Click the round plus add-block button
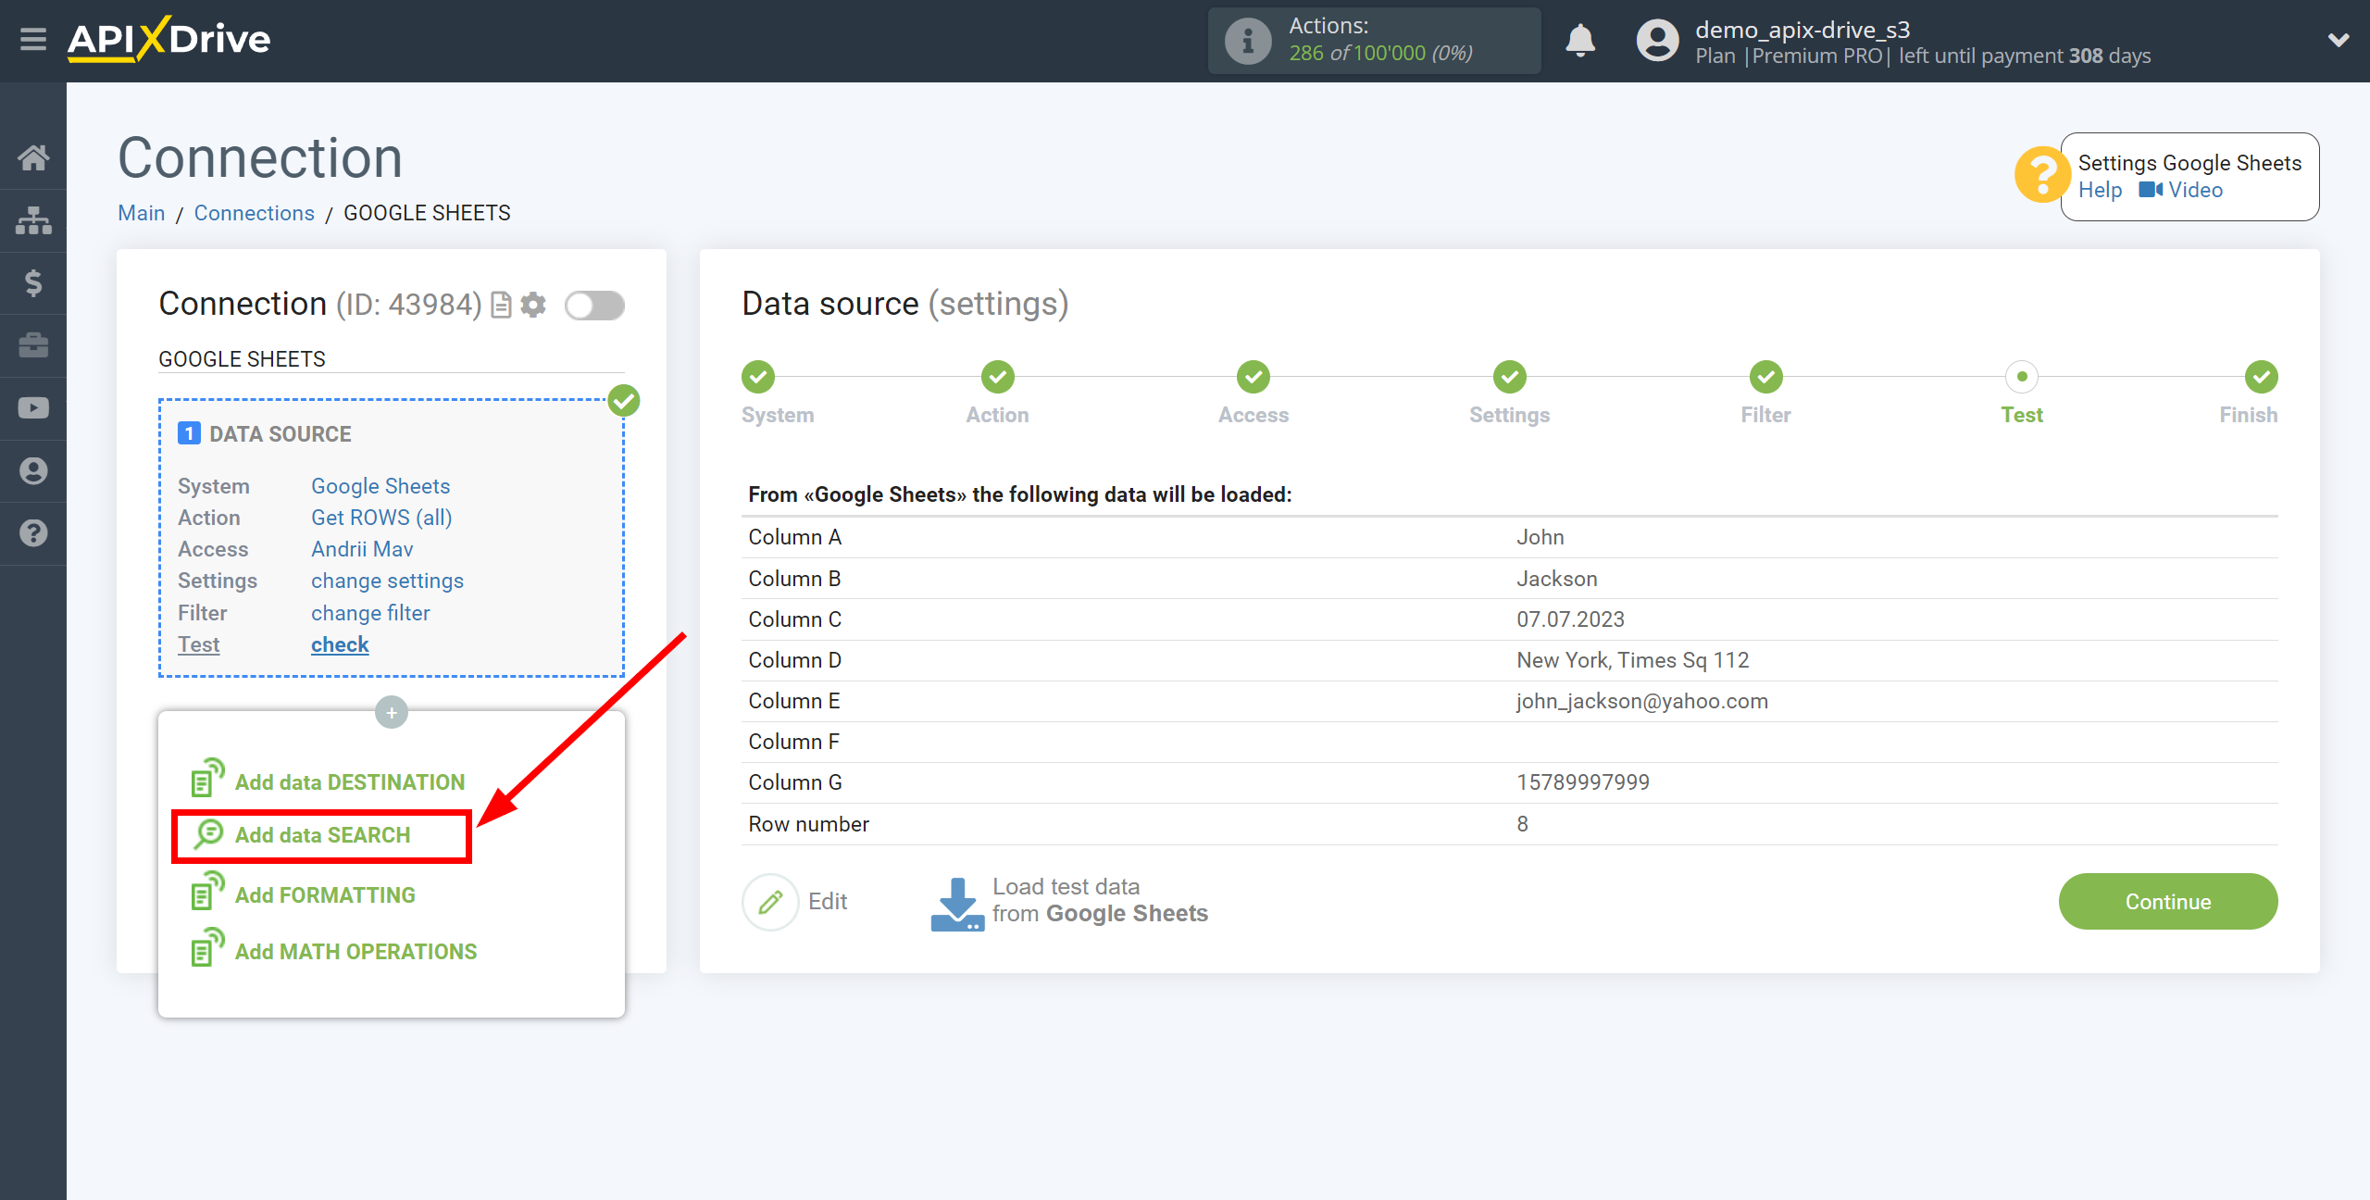The image size is (2370, 1200). [392, 712]
